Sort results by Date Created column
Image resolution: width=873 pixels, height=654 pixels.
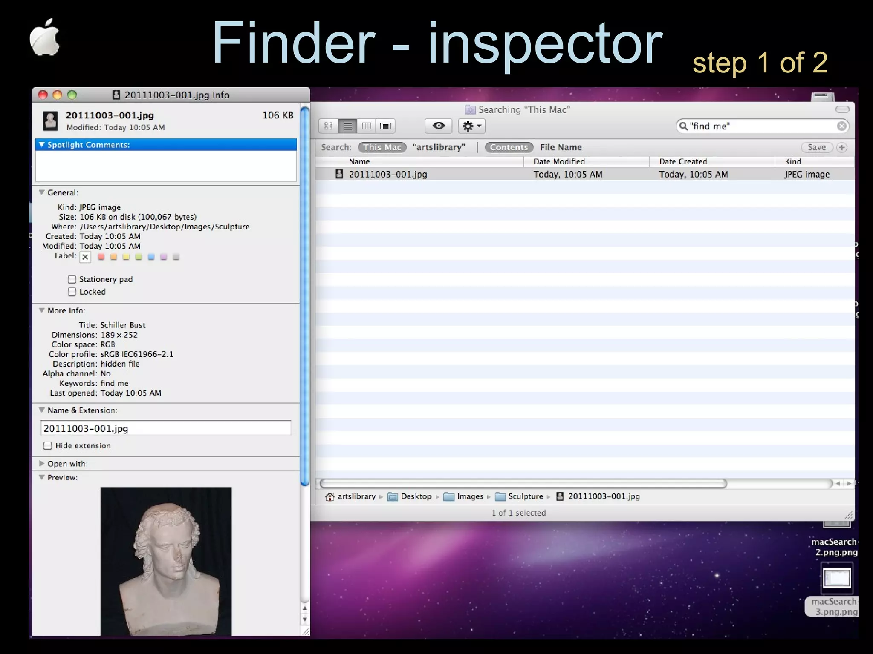coord(712,161)
